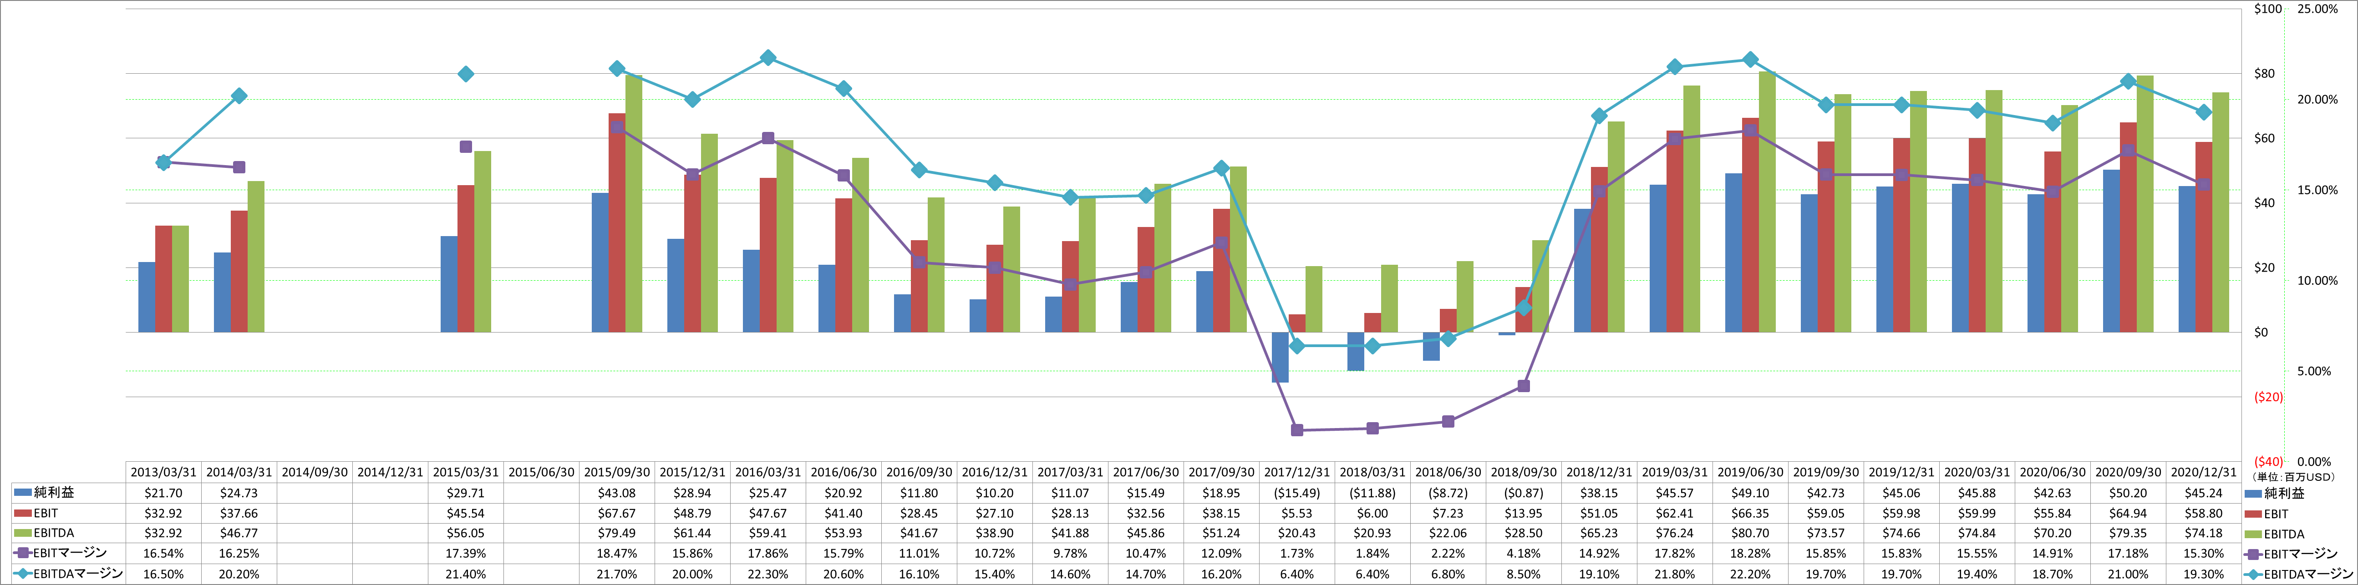
Task: Select the empty-column header 2014/09/30
Action: click(315, 473)
